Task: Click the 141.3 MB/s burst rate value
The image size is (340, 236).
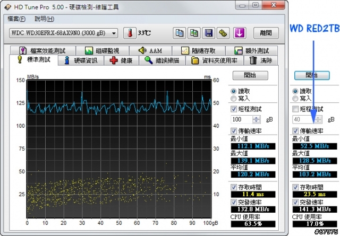Action: coord(314,209)
